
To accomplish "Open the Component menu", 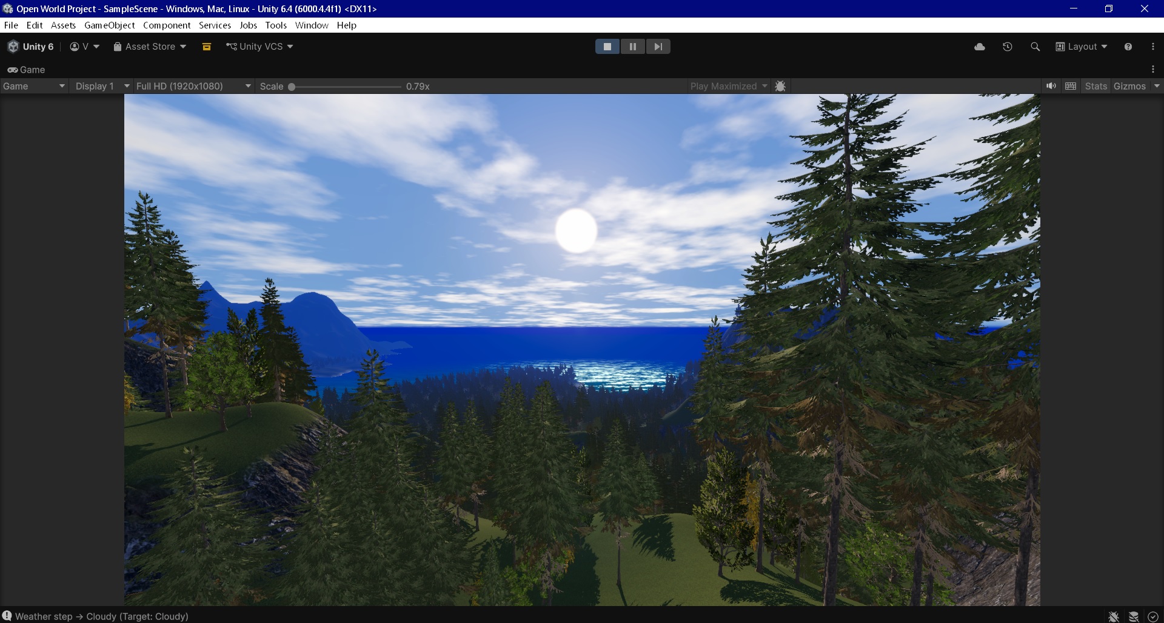I will point(167,25).
